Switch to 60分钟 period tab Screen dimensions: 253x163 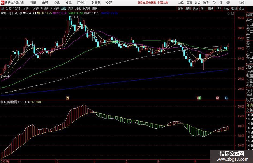pos(55,8)
